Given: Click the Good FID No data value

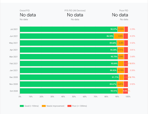Looking at the screenshot, I should (x=28, y=15).
